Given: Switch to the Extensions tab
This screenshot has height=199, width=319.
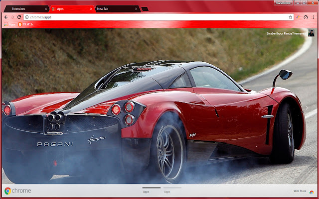Looking at the screenshot, I should click(x=26, y=9).
